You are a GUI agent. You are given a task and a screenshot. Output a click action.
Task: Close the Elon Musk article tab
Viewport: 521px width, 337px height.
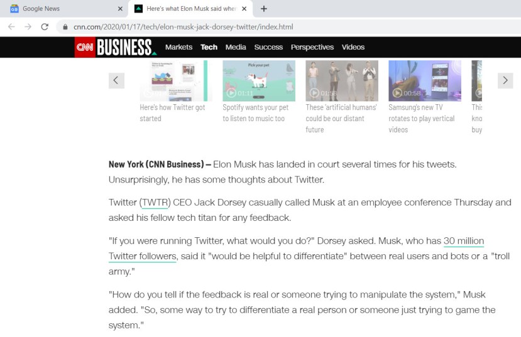(x=244, y=9)
